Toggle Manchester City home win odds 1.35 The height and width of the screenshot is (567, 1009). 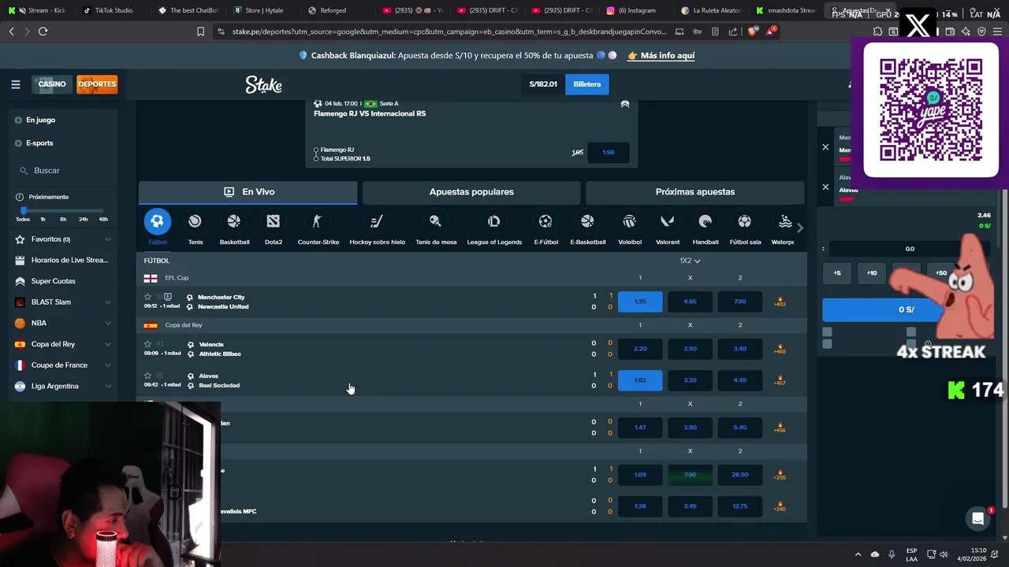640,302
